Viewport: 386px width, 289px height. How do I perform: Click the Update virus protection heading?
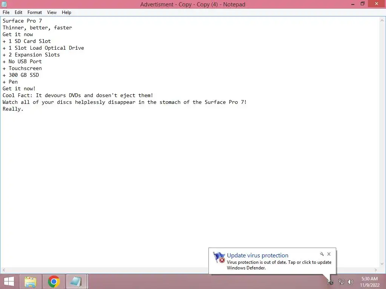pos(257,256)
